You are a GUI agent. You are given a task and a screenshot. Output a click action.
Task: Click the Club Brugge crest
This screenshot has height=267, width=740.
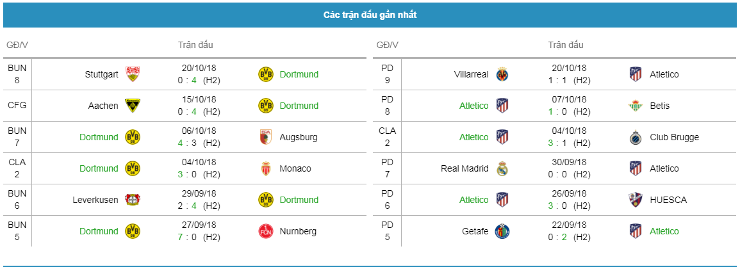coord(636,137)
